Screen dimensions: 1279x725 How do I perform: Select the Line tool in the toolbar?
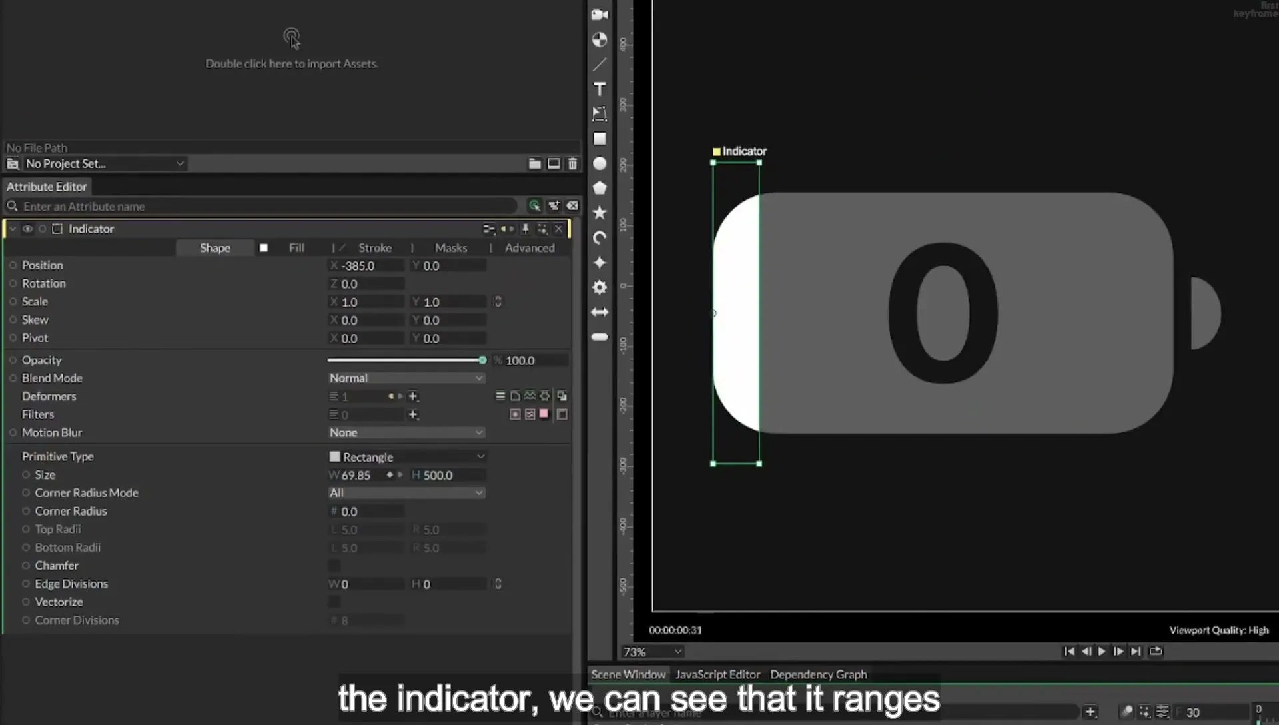point(600,65)
